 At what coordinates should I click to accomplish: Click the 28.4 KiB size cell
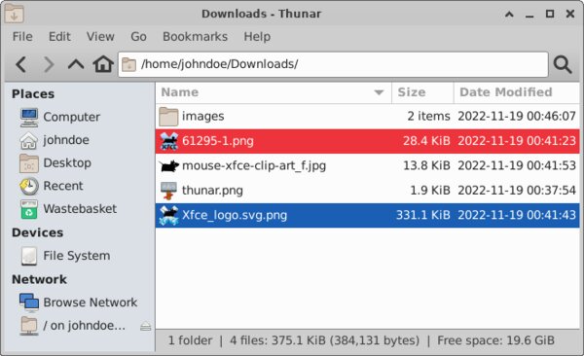(426, 141)
